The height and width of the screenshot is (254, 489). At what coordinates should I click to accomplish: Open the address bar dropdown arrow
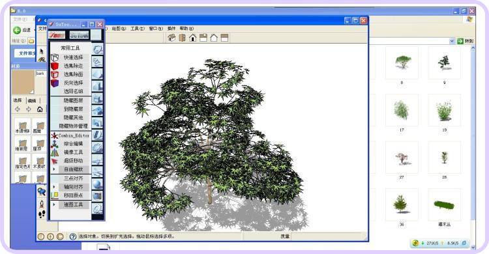pos(452,41)
